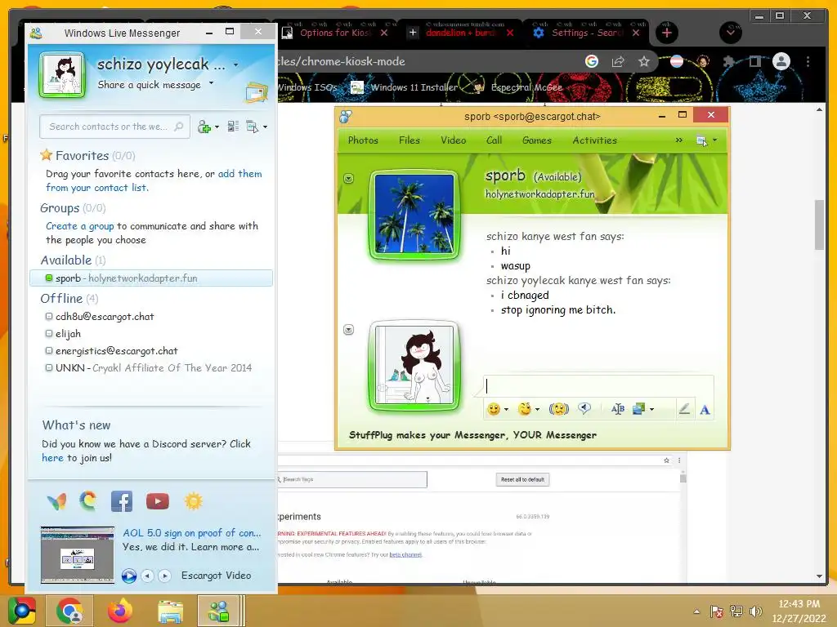Click the Facebook icon in Messenger footer

click(122, 502)
